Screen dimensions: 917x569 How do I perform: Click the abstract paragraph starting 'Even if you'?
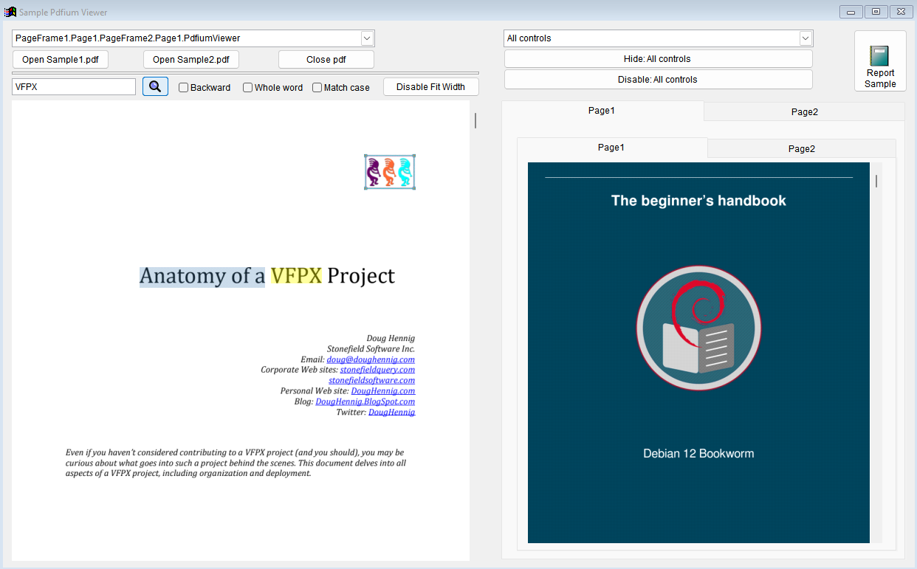pyautogui.click(x=236, y=463)
